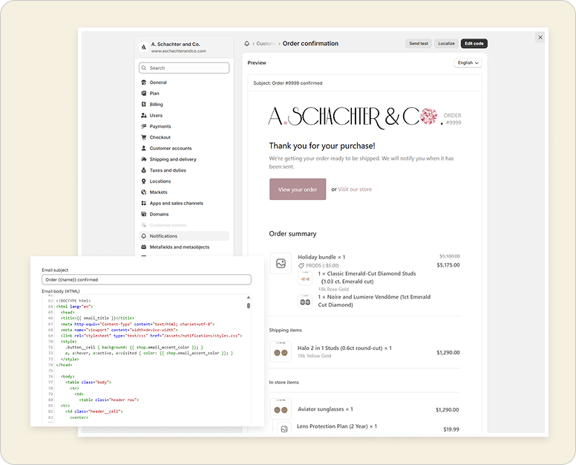The image size is (576, 465).
Task: Click the 'Order summary' heading
Action: 292,234
